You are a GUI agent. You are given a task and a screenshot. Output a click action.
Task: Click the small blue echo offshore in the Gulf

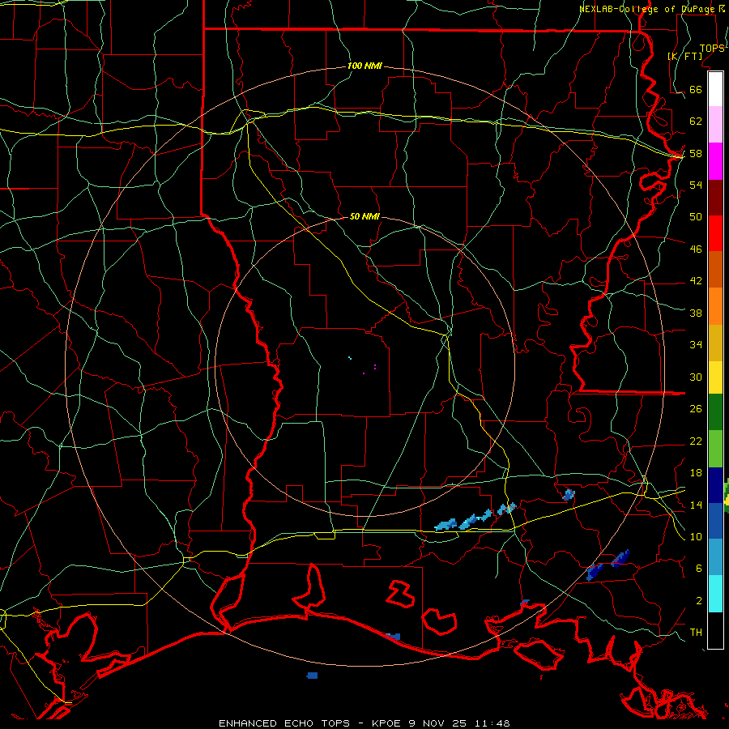coord(312,675)
